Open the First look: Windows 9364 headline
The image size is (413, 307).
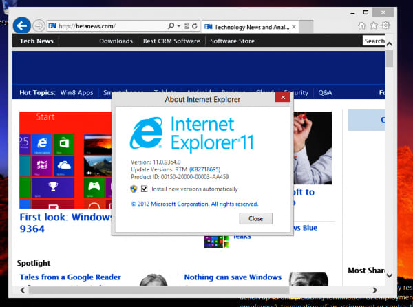[66, 223]
